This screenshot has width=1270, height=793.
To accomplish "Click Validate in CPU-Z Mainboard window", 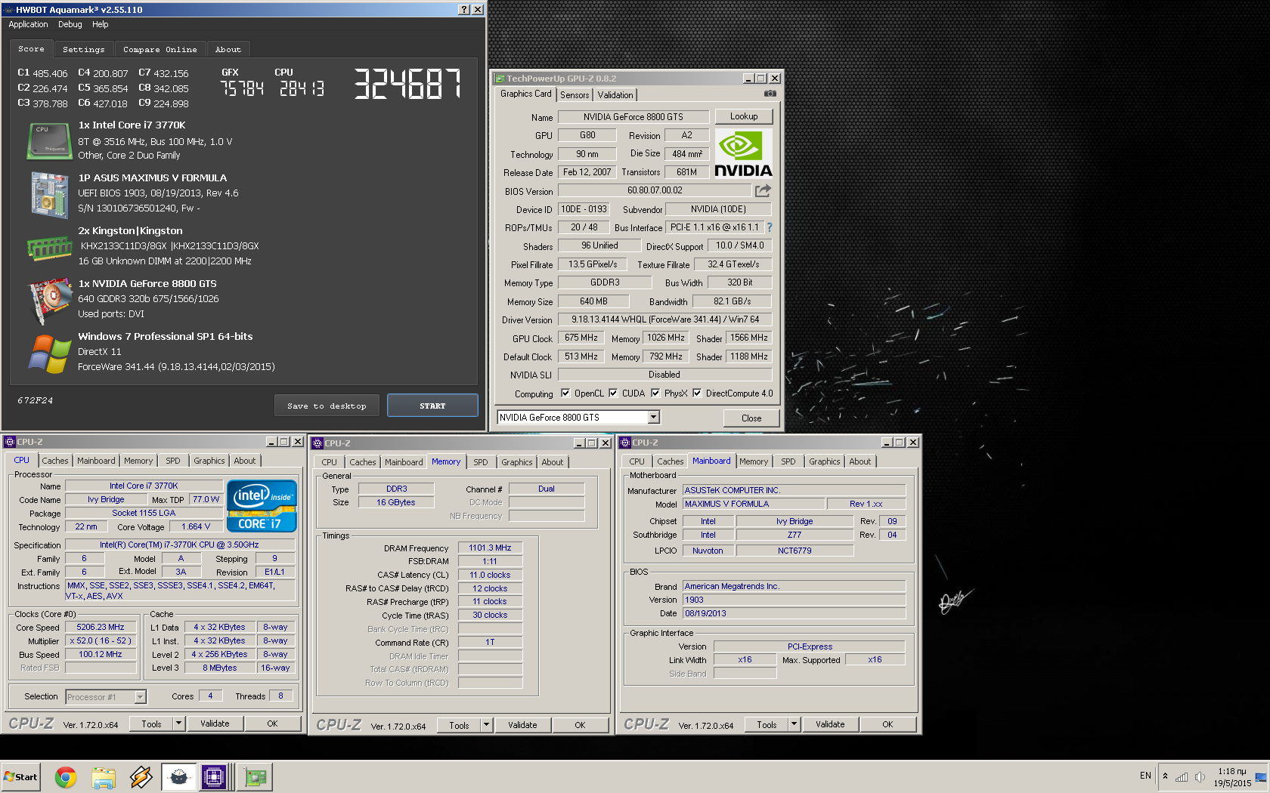I will point(830,724).
